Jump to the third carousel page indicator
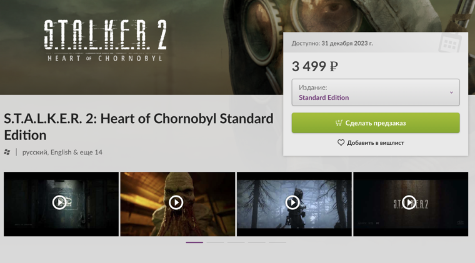The height and width of the screenshot is (263, 475). tap(236, 242)
